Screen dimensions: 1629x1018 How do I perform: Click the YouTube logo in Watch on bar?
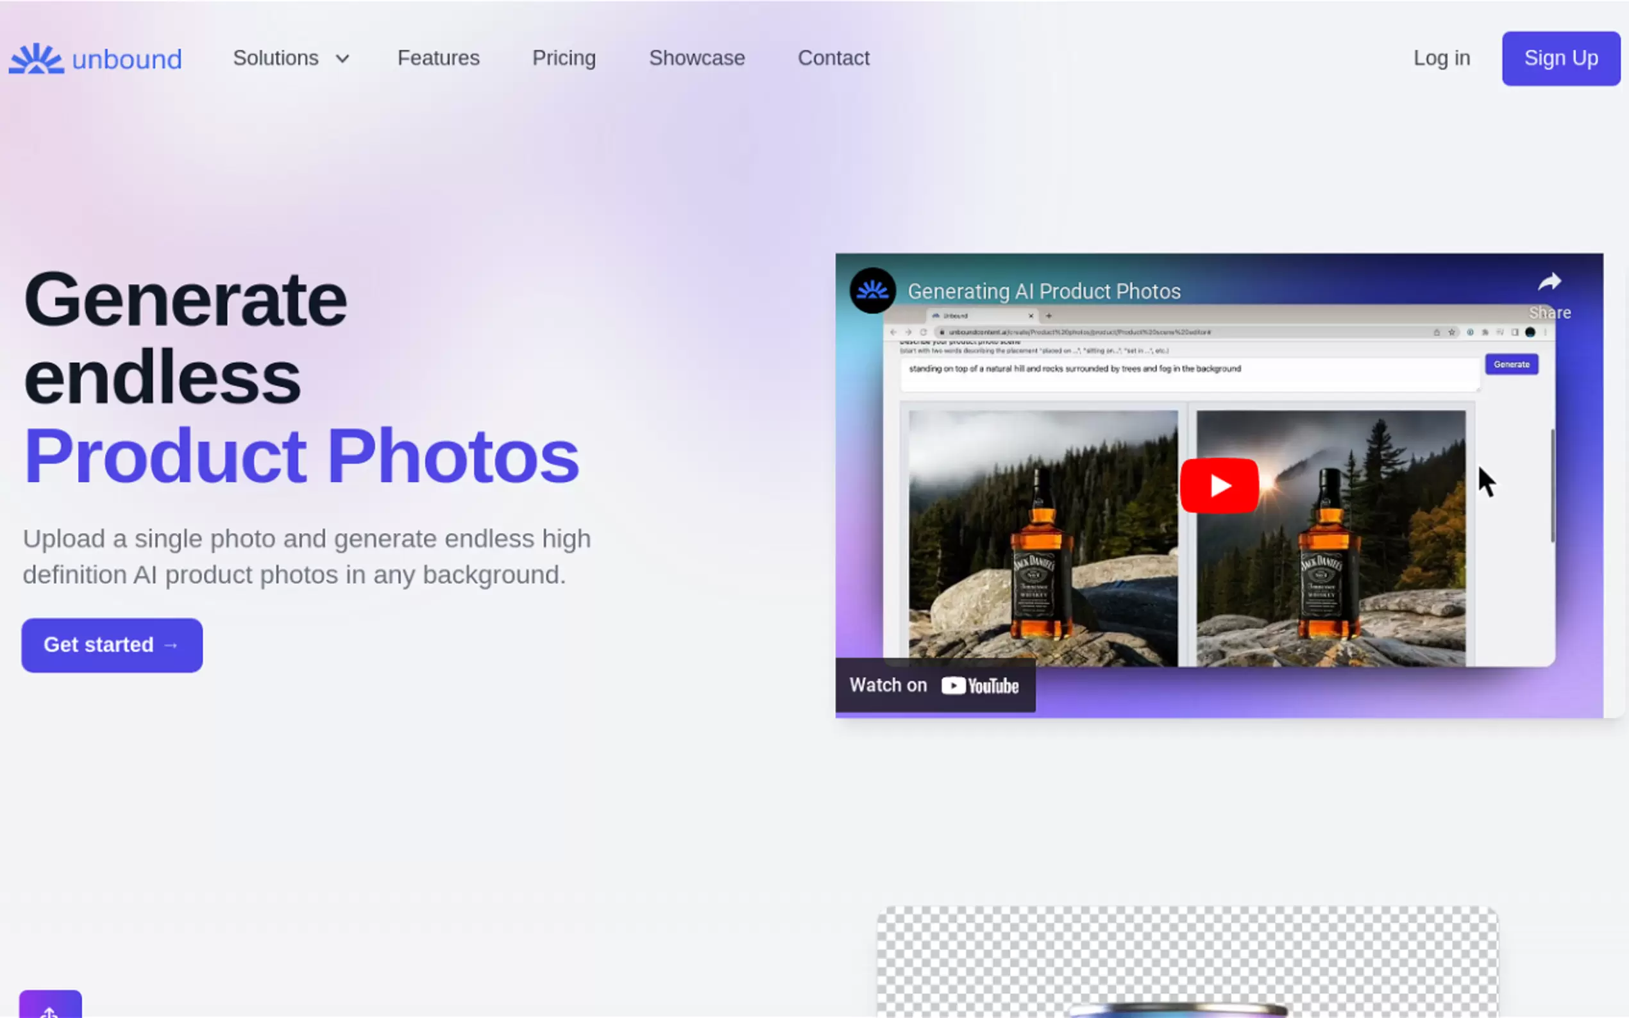pos(980,685)
